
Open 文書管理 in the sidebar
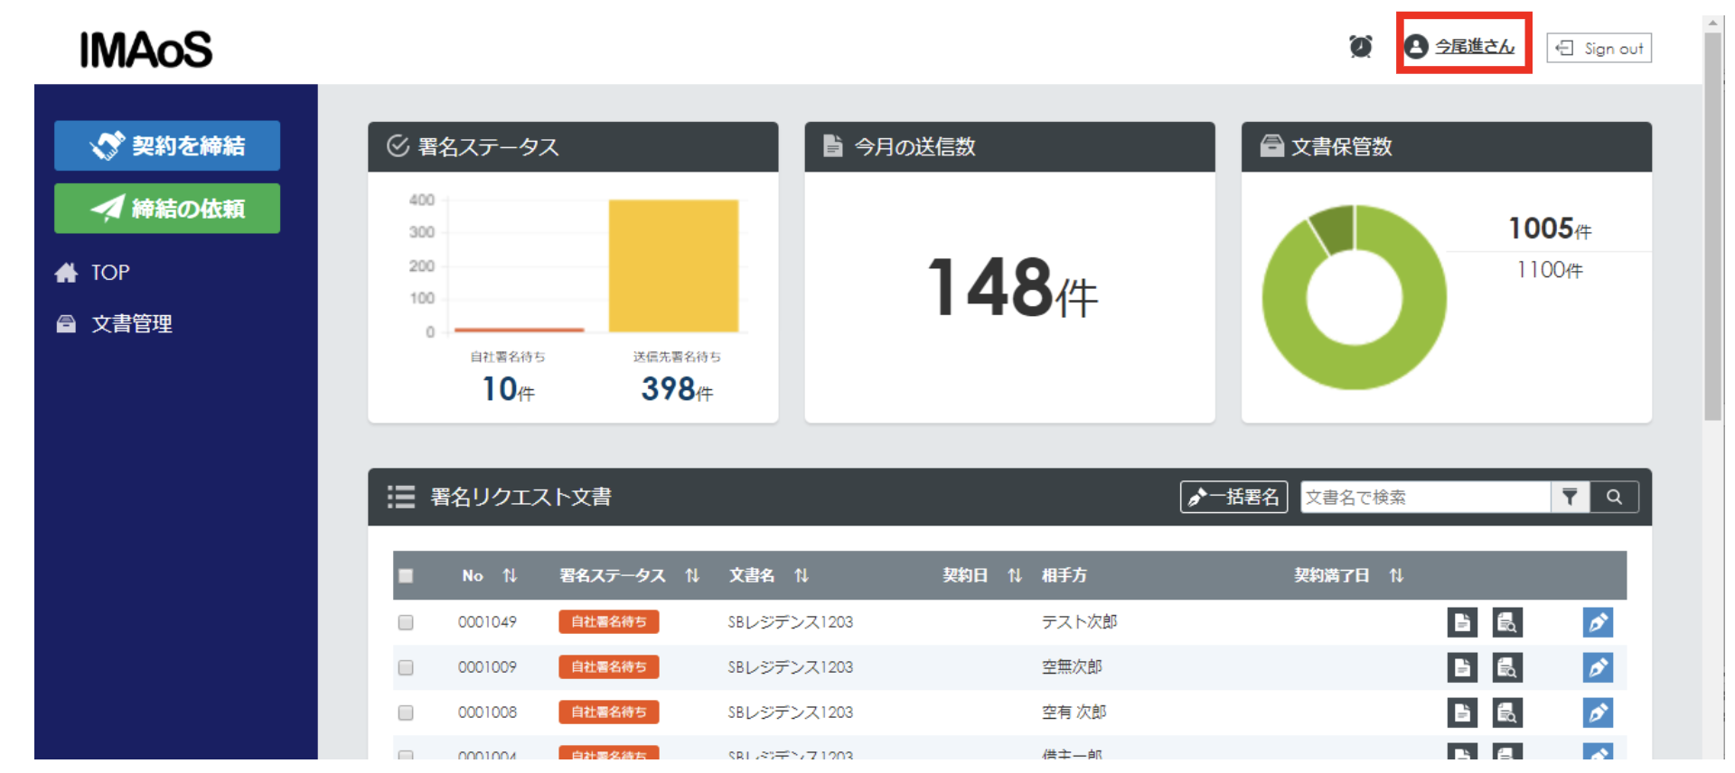pos(131,324)
